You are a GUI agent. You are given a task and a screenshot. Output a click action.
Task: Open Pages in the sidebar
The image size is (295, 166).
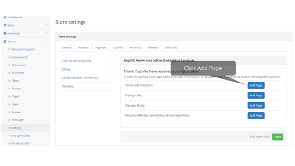pyautogui.click(x=15, y=96)
